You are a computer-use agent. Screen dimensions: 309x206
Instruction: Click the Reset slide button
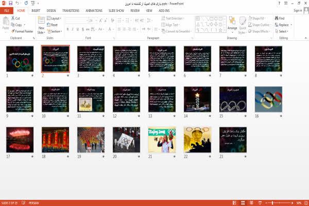(x=52, y=25)
